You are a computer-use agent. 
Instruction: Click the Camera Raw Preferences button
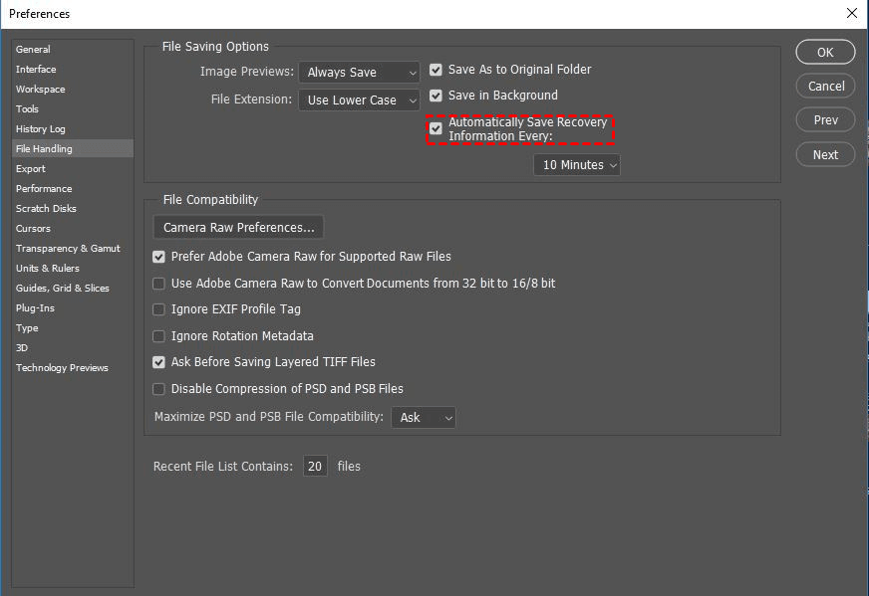point(238,228)
